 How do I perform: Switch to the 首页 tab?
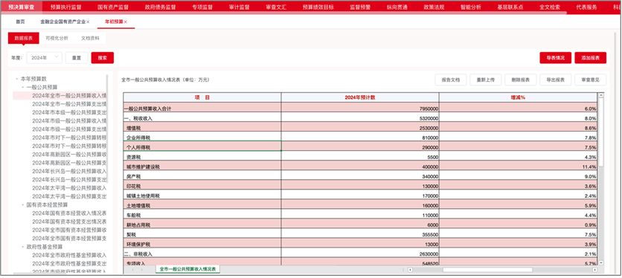coord(20,22)
